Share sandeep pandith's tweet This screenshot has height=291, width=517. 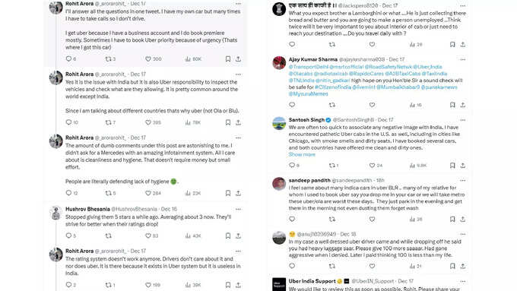click(463, 219)
